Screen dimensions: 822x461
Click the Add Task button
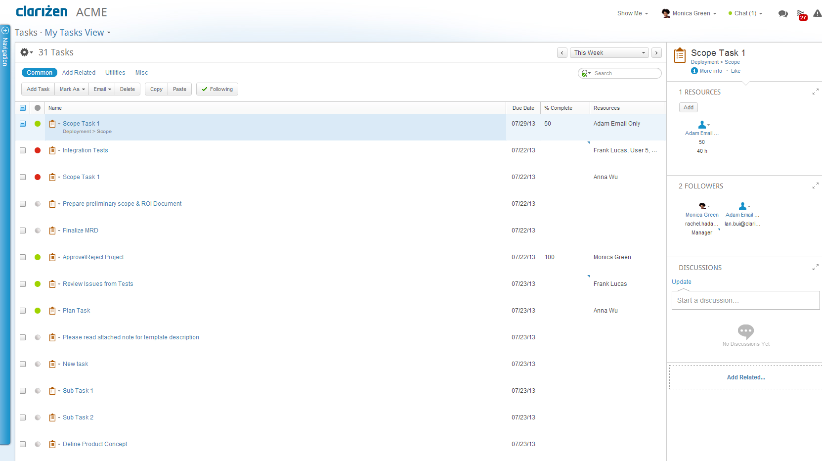[x=38, y=90]
